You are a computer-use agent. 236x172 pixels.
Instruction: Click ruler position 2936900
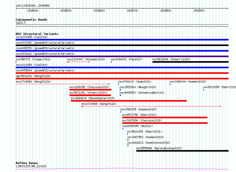(x=199, y=11)
